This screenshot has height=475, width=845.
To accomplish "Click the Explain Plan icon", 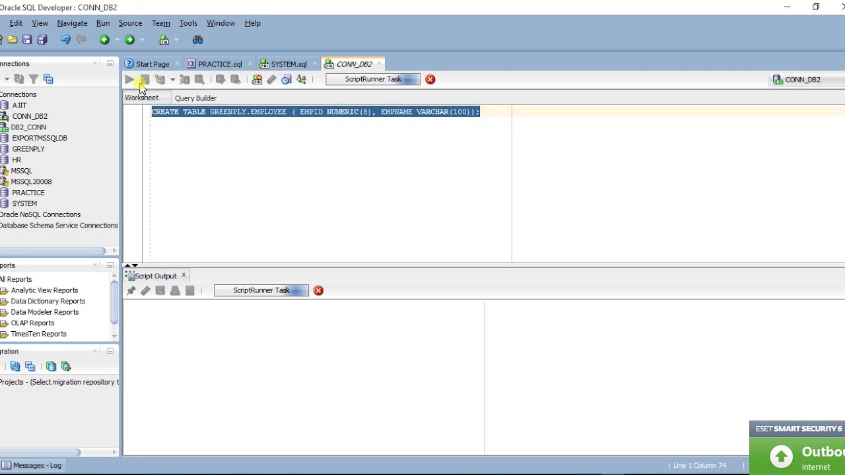I will 160,79.
